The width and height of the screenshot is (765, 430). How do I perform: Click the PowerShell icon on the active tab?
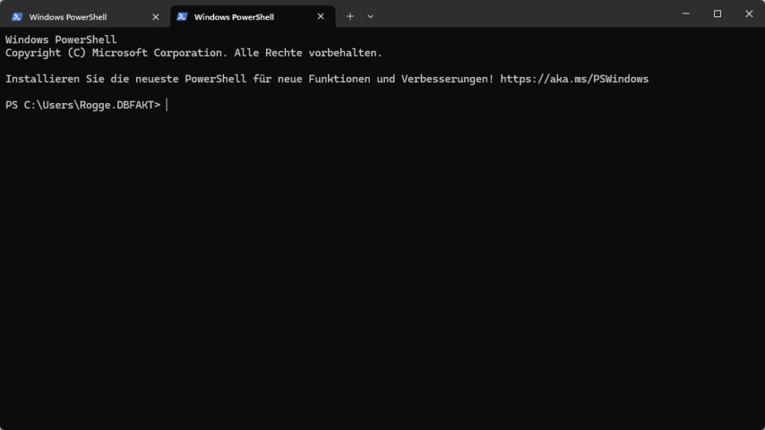182,16
